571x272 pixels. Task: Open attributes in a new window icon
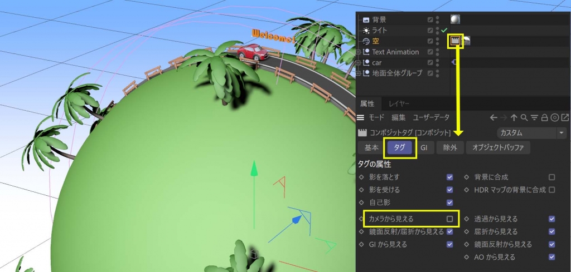565,118
